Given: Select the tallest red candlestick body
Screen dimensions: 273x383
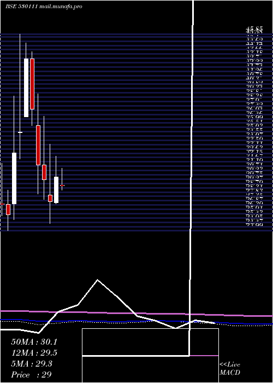Looking at the screenshot, I should coord(32,84).
